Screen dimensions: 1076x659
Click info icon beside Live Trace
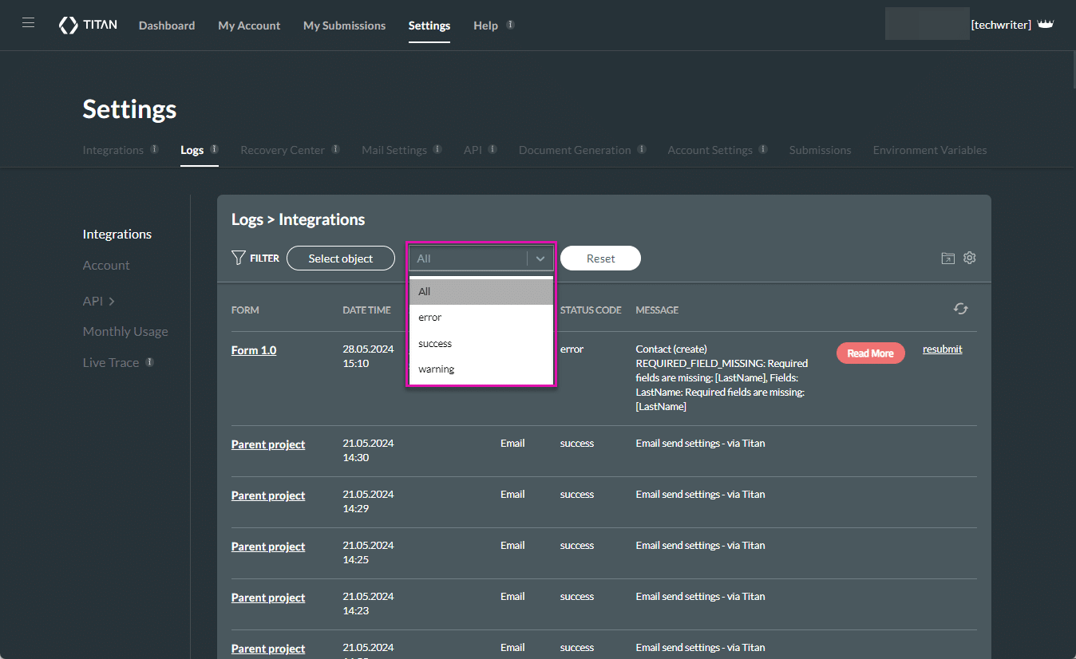tap(149, 362)
